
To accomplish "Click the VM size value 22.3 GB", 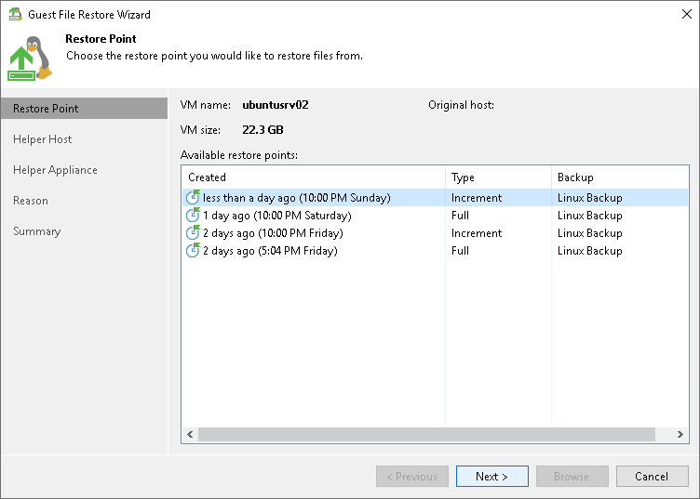I will click(x=262, y=130).
